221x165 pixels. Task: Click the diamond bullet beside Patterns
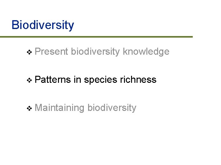[x=29, y=80]
